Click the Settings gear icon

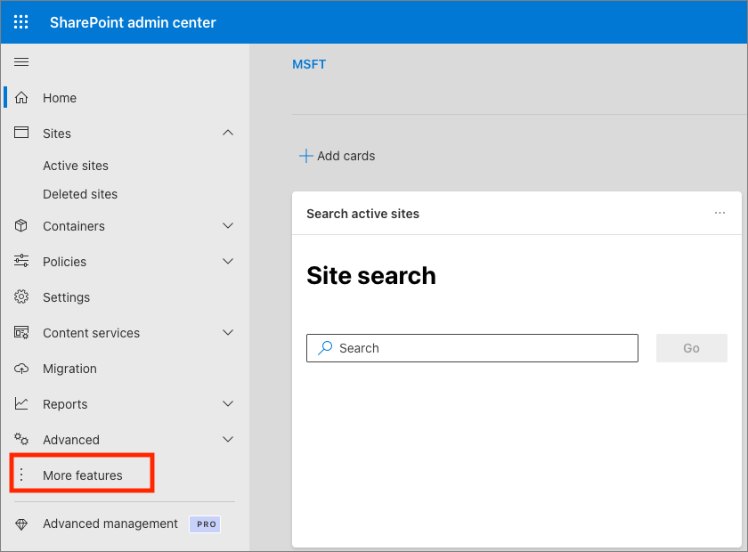coord(21,296)
